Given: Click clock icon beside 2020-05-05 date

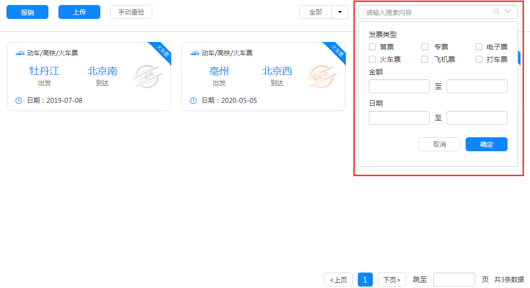Looking at the screenshot, I should [x=194, y=100].
